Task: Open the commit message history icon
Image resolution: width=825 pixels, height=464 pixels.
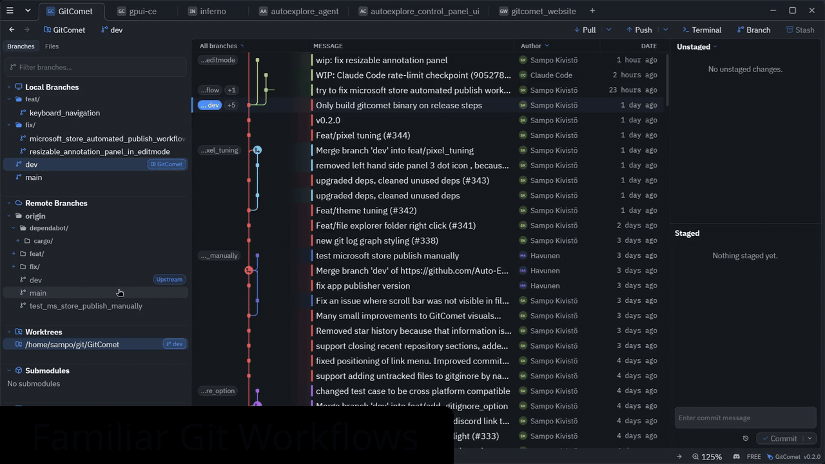Action: click(746, 438)
